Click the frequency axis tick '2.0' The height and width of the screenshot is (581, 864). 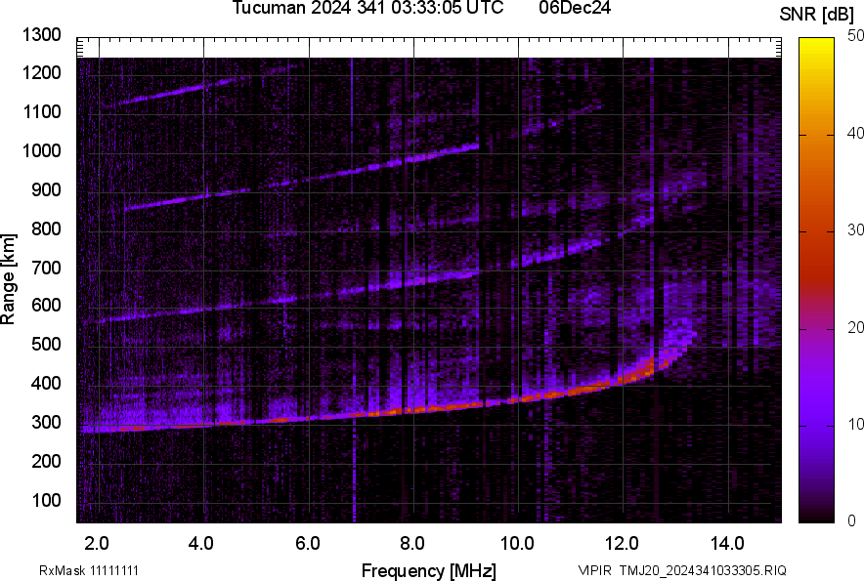tap(97, 544)
